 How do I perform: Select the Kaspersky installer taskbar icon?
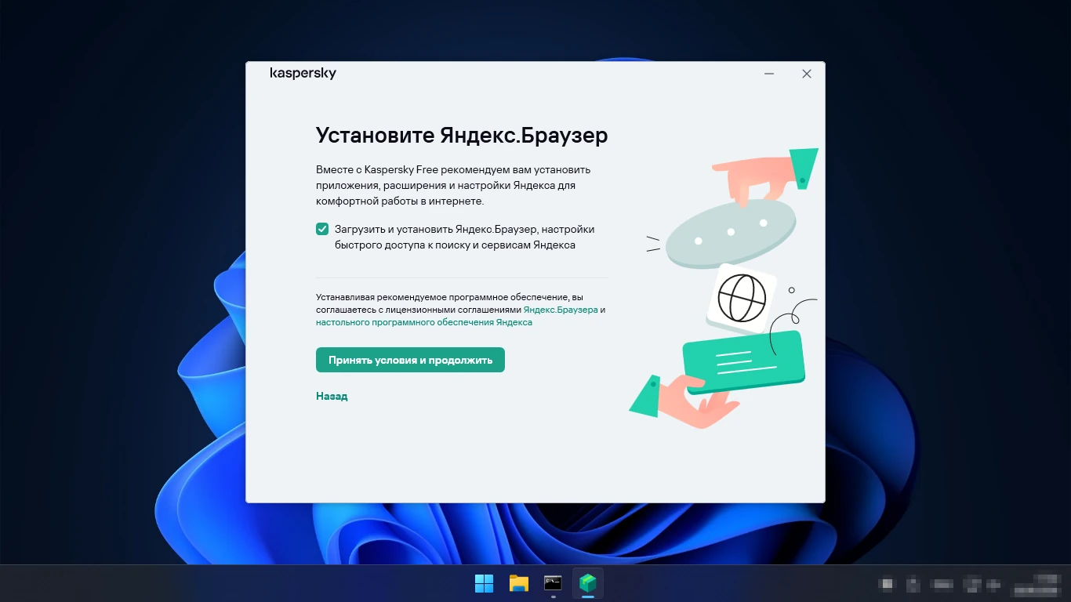587,583
